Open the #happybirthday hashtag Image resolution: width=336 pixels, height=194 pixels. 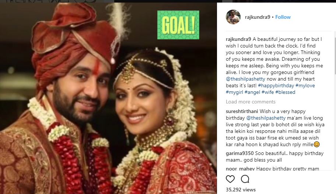pyautogui.click(x=276, y=86)
